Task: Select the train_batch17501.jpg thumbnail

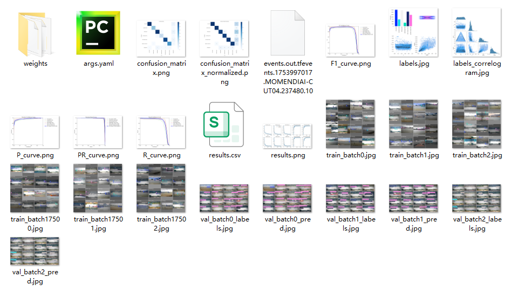Action: 98,188
